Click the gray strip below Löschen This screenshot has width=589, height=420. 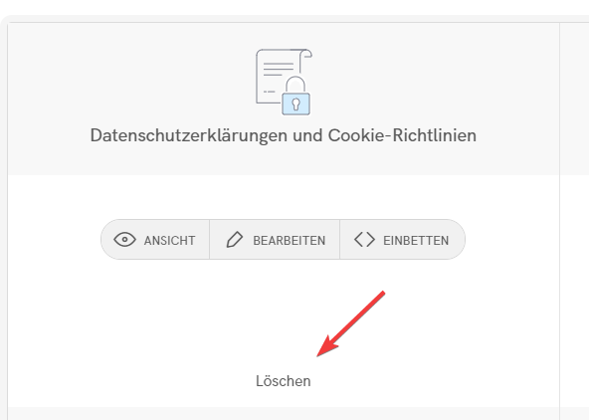click(284, 414)
